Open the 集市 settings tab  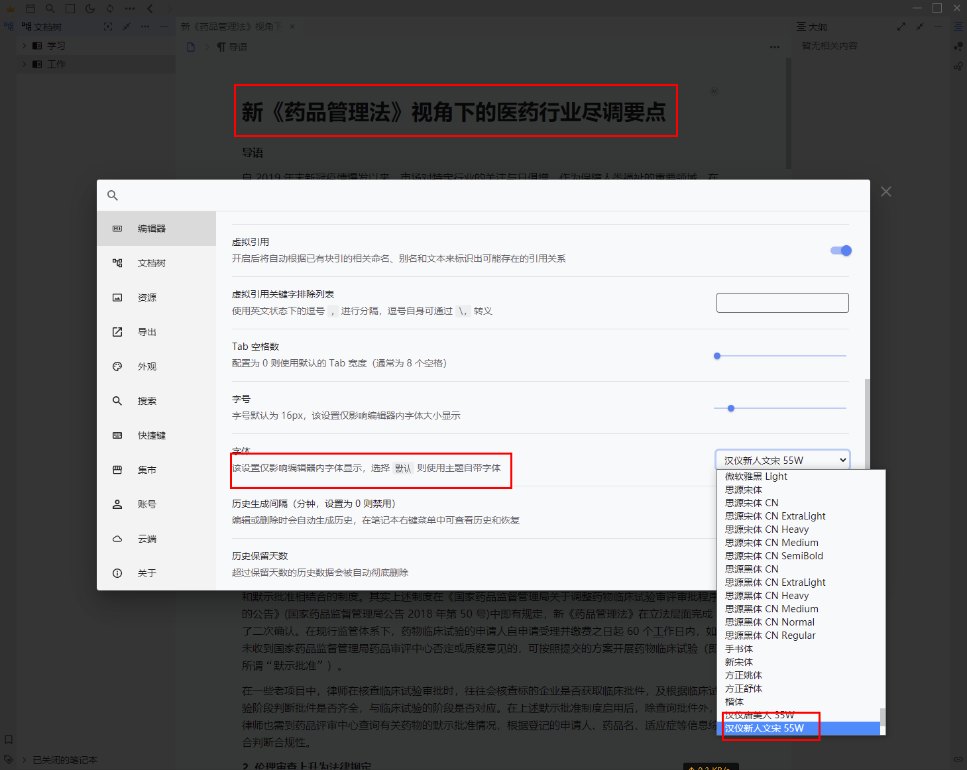click(156, 470)
